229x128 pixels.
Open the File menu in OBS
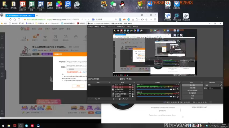[x=90, y=26]
